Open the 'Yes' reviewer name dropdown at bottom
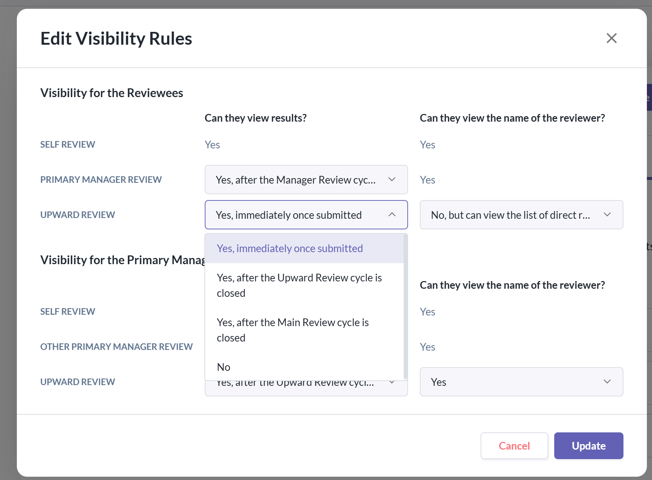652x480 pixels. (511, 382)
